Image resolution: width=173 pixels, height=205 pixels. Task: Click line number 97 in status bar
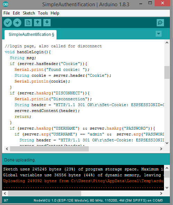[x=6, y=201]
